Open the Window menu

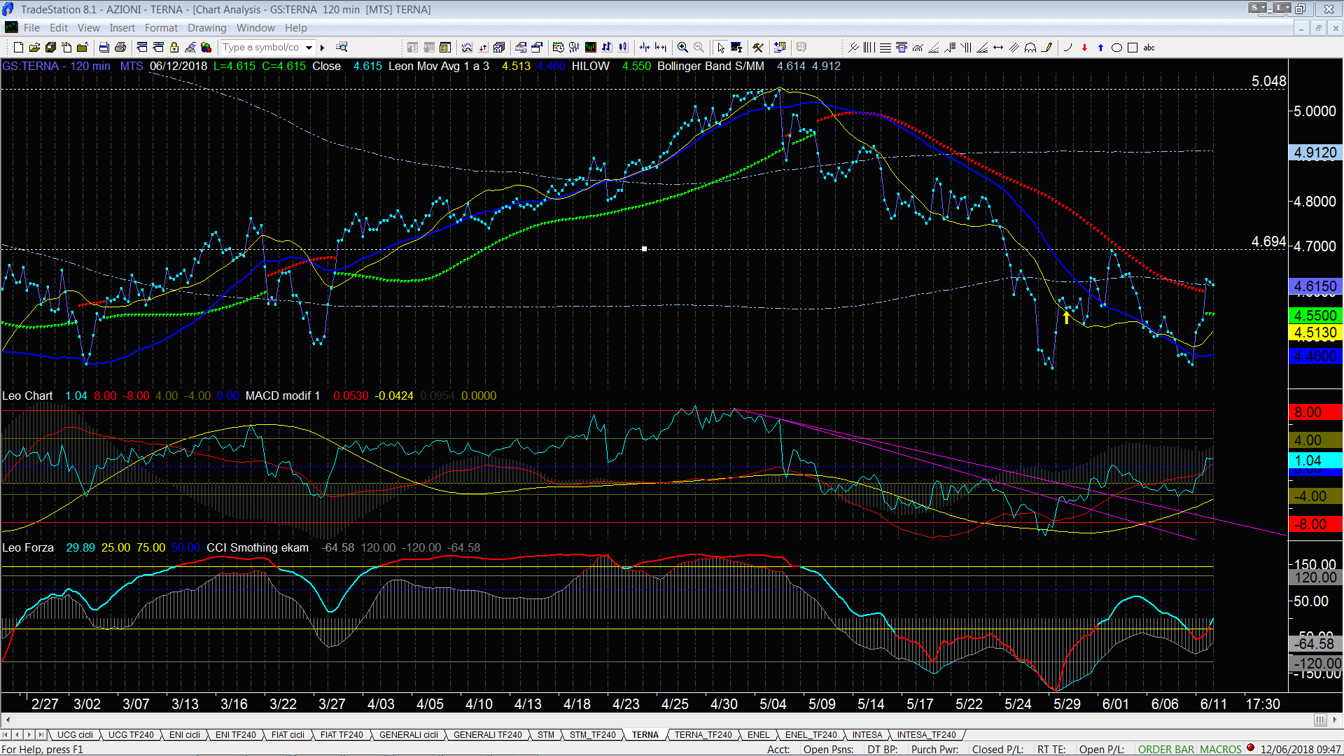(255, 28)
